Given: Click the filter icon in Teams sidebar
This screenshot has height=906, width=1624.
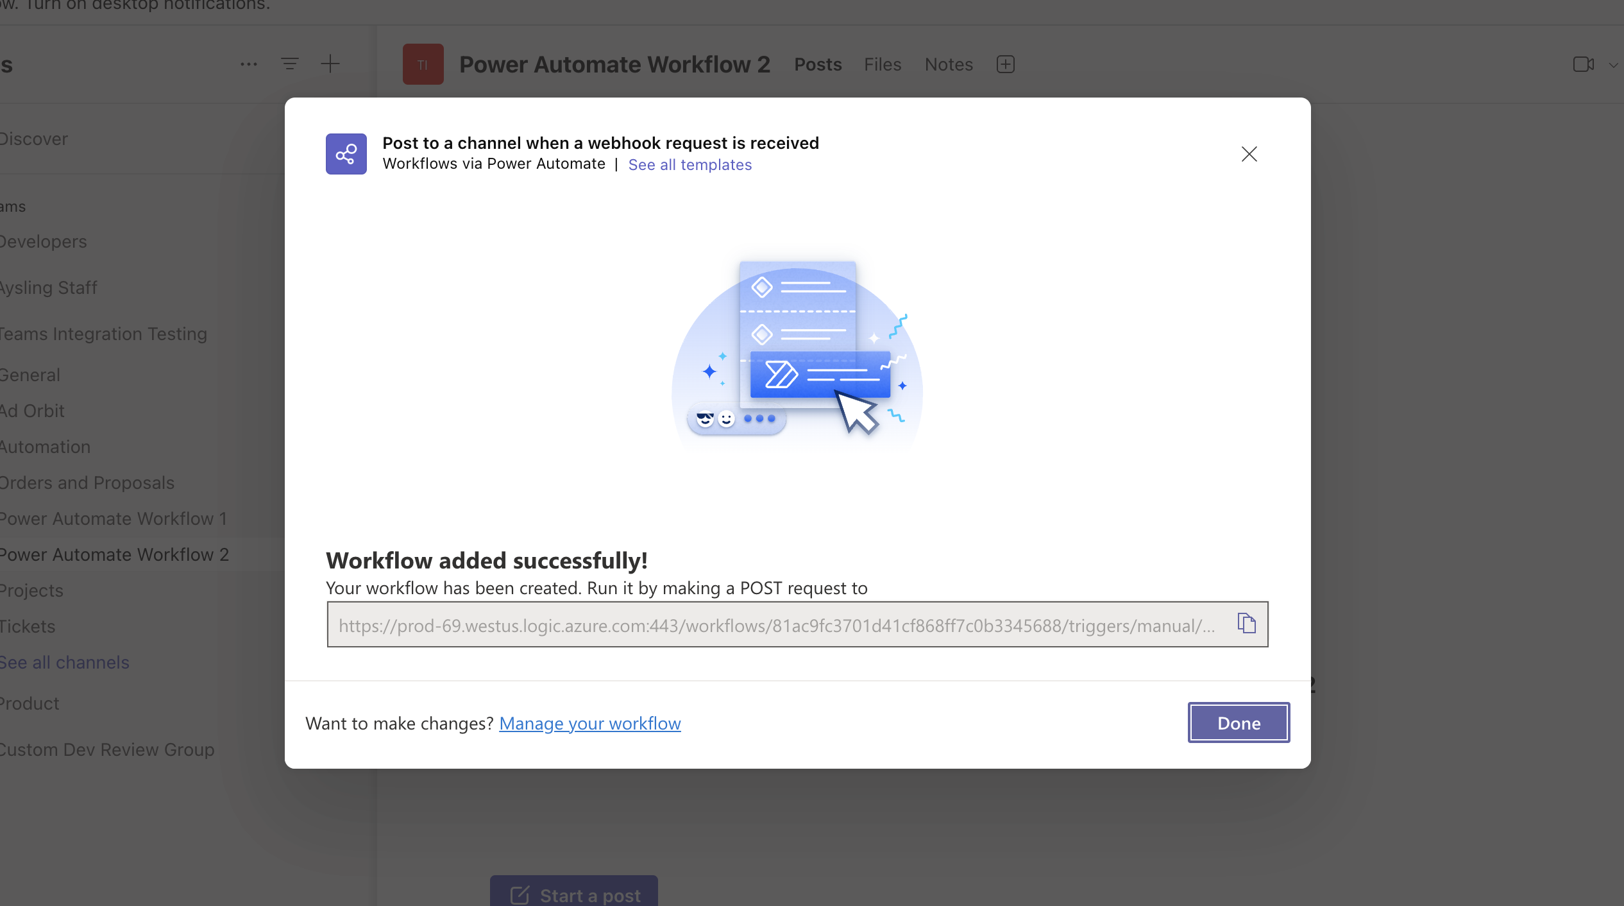Looking at the screenshot, I should (289, 64).
